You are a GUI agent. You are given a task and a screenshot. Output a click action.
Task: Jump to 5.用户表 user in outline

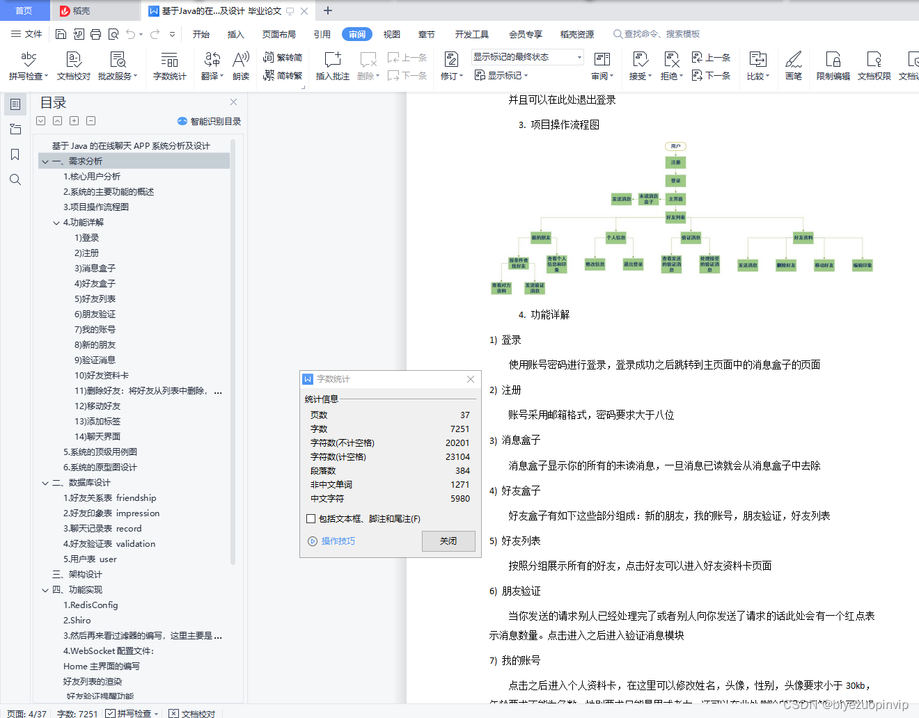90,559
